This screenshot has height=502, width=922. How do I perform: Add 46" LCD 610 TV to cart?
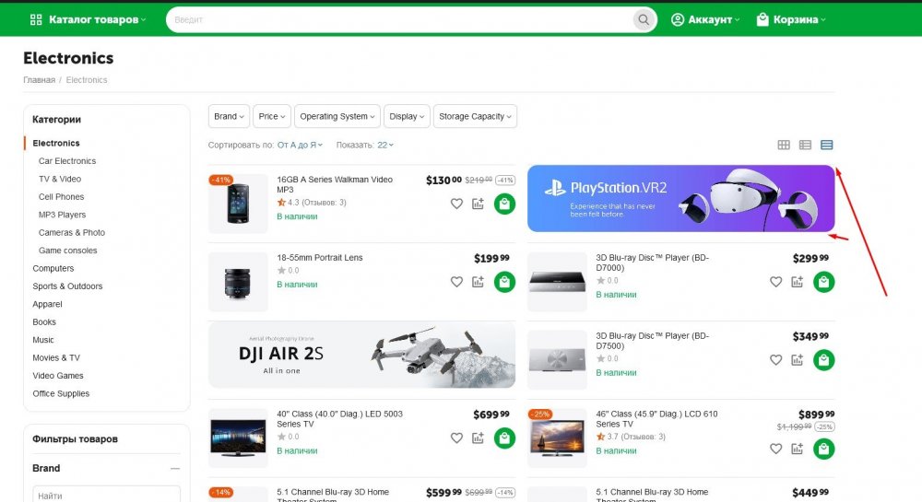tap(823, 449)
